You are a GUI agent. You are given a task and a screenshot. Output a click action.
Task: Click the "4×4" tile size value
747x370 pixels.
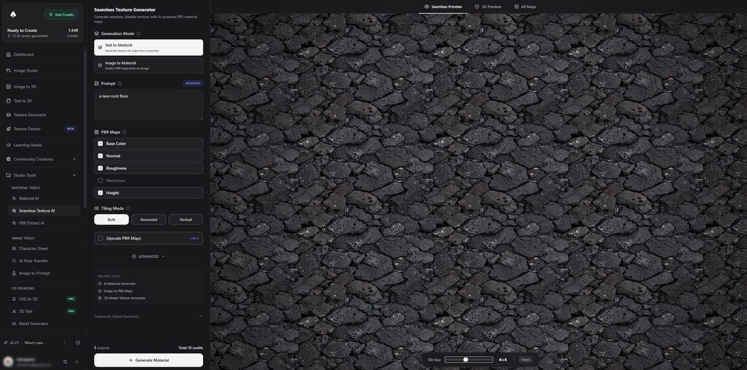503,359
